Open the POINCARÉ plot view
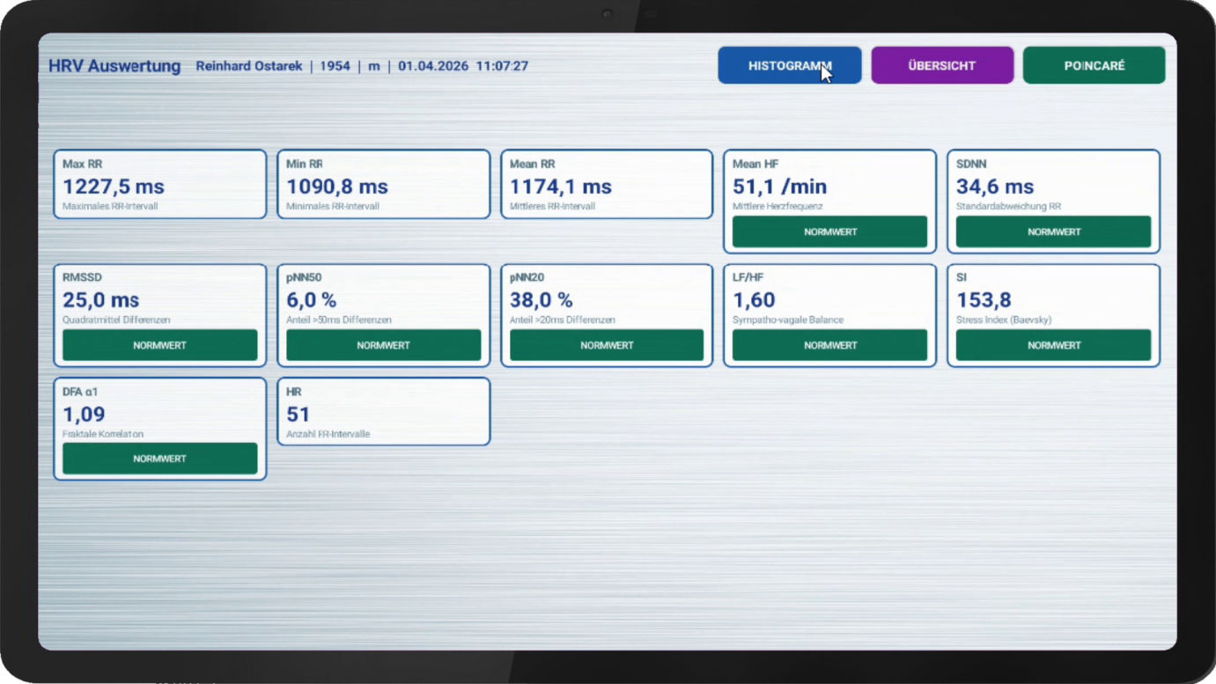Image resolution: width=1216 pixels, height=684 pixels. pos(1094,66)
